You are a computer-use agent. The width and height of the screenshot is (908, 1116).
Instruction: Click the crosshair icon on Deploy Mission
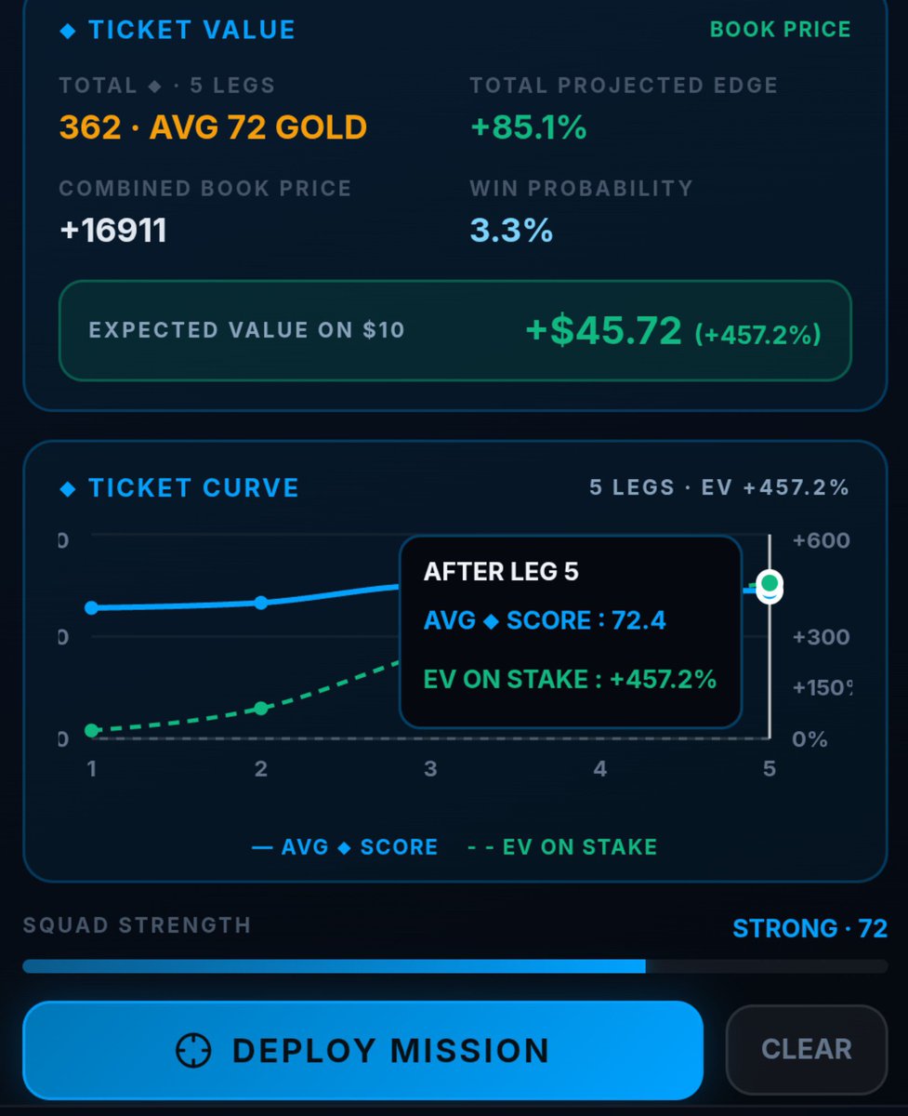[x=195, y=1051]
